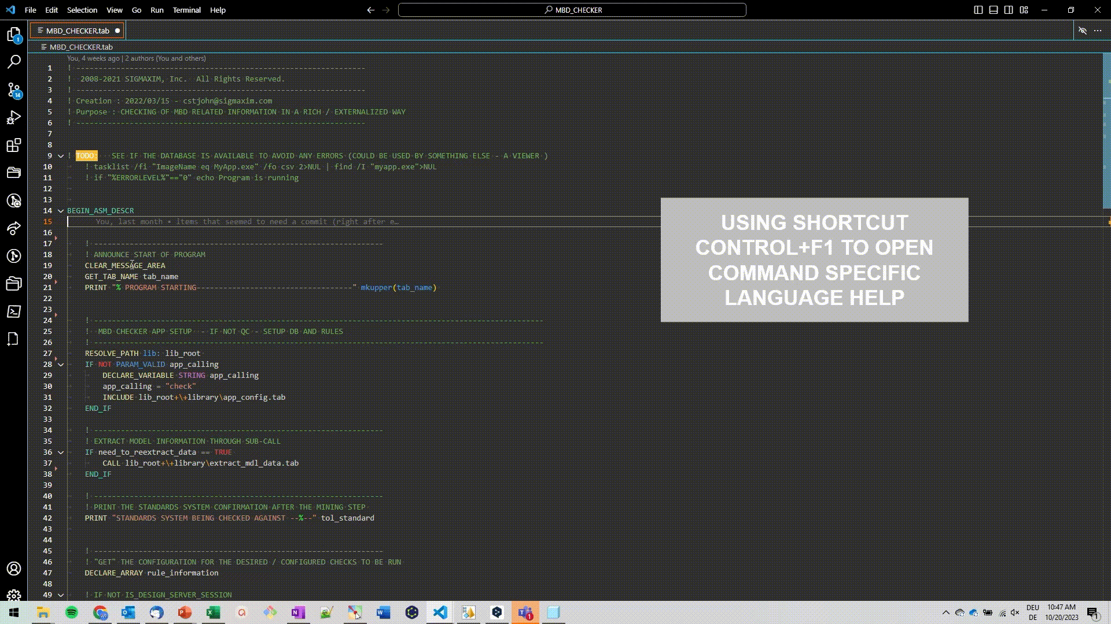Collapse the fold arrow at line 28
1111x624 pixels.
point(60,365)
